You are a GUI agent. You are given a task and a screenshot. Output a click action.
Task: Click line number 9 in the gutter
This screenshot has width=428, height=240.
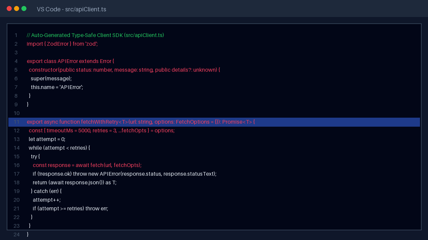pos(16,105)
